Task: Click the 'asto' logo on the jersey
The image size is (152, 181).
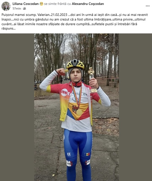Action: [66, 93]
